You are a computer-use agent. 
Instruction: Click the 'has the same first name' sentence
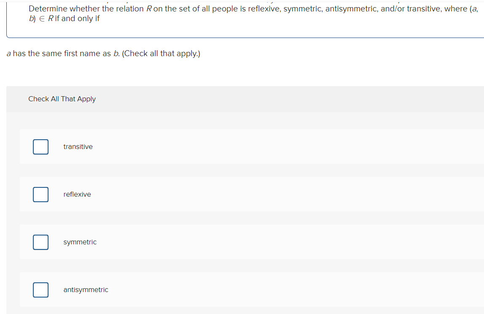(x=62, y=54)
